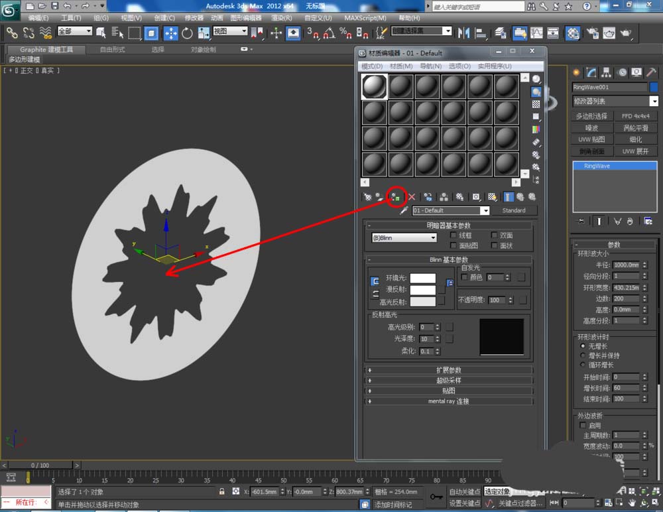
Task: Toggle Percent Snap icon
Action: pos(345,33)
